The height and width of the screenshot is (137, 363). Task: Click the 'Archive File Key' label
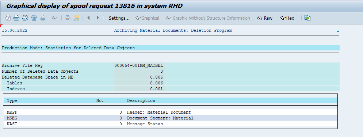click(22, 65)
